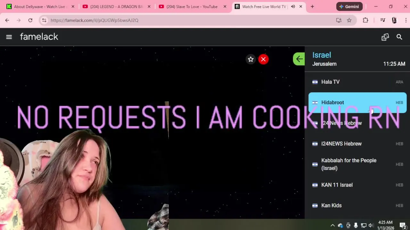
Task: Select the Kan Kids channel
Action: (357, 205)
